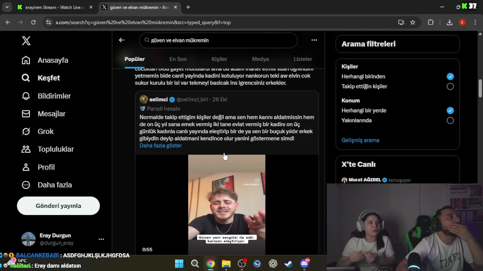Viewport: 483px width, 271px height.
Task: Open Chrome downloads icon
Action: (x=449, y=22)
